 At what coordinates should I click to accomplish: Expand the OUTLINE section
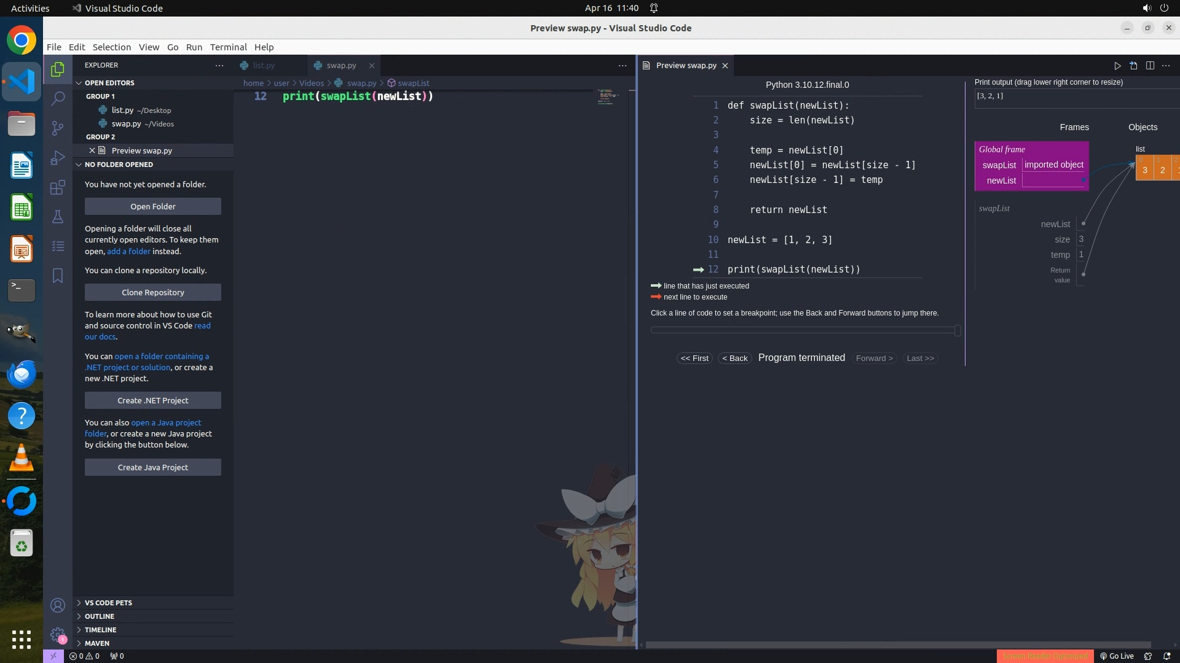click(100, 616)
